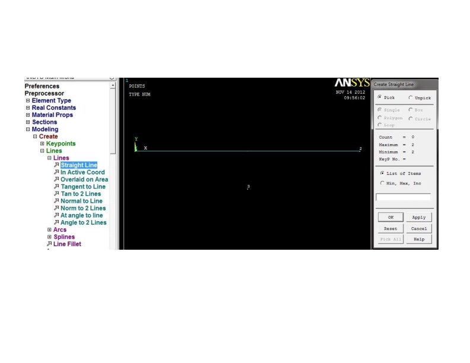Click the Arcs label in the tree

click(60, 230)
